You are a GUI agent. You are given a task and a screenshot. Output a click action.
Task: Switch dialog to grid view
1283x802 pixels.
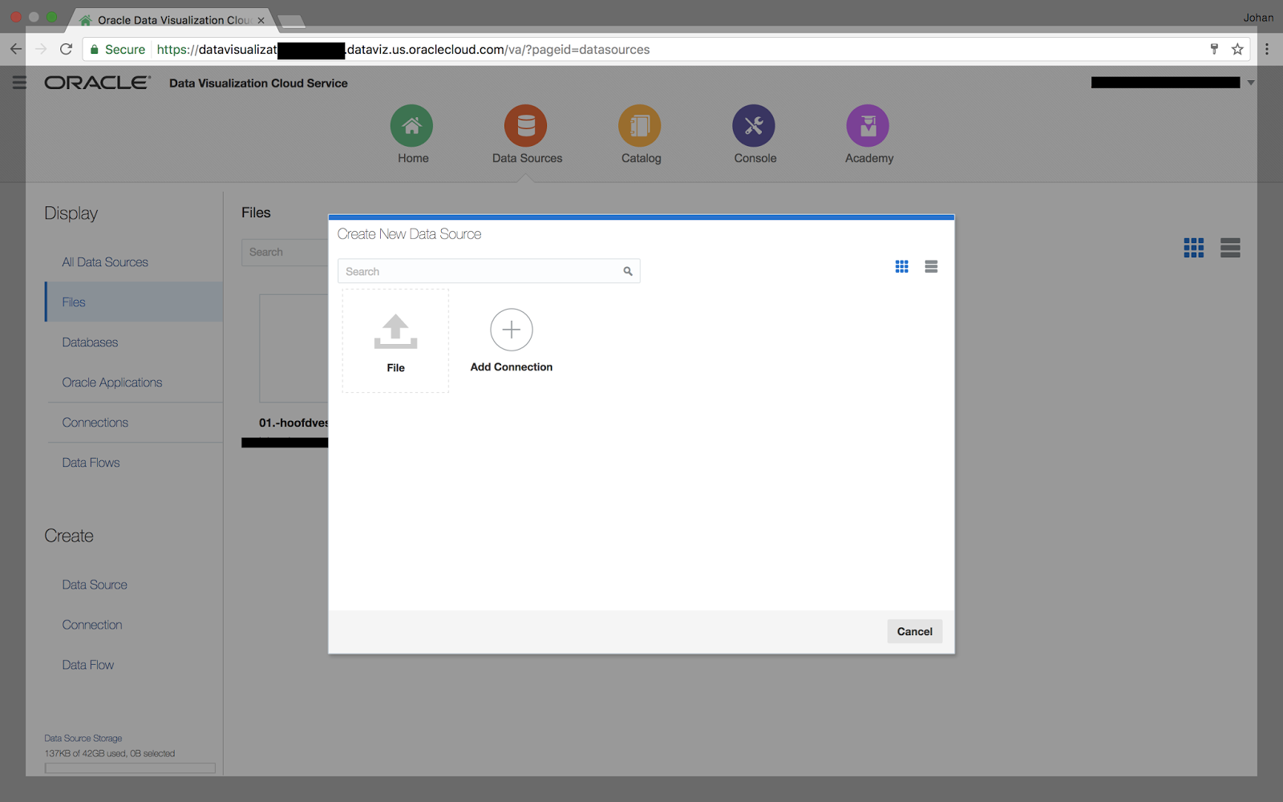901,266
